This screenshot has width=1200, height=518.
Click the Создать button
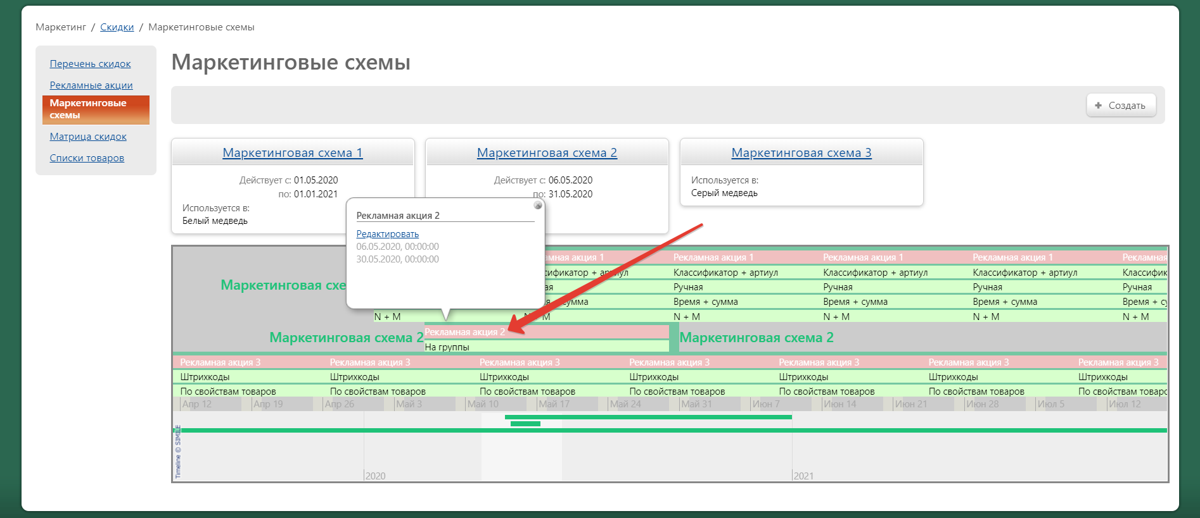tap(1121, 105)
